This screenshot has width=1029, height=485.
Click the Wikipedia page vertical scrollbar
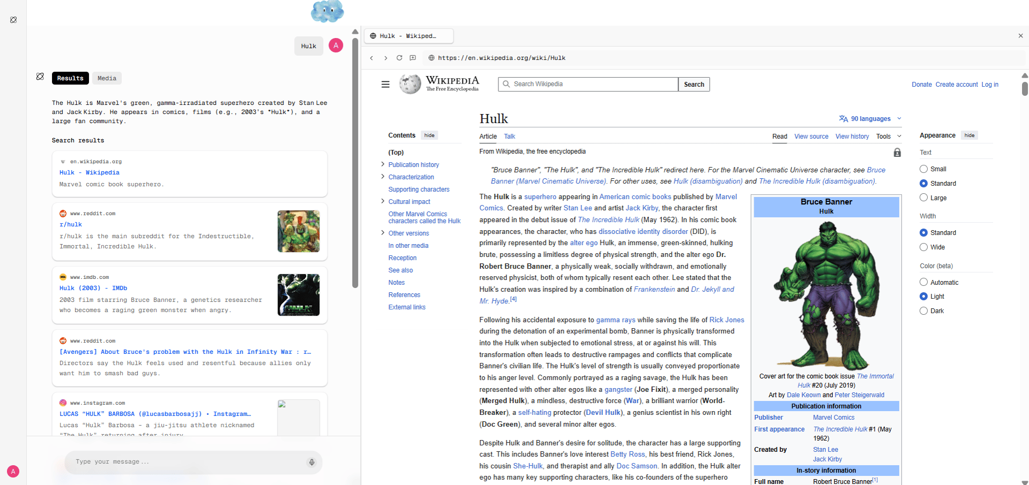(x=1025, y=88)
